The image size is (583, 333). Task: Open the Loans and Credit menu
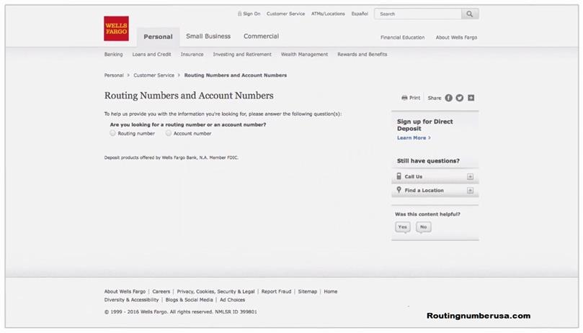pos(152,54)
